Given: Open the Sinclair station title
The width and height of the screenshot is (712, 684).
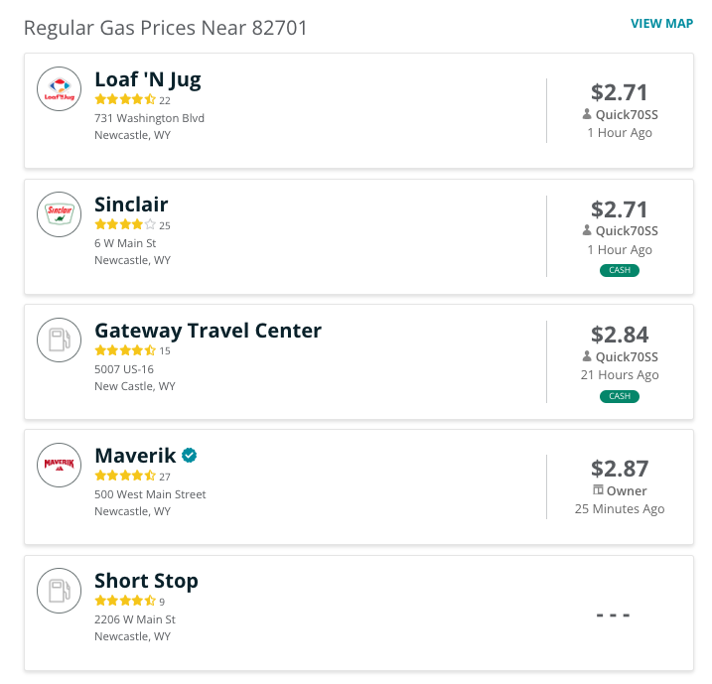Looking at the screenshot, I should pyautogui.click(x=131, y=205).
